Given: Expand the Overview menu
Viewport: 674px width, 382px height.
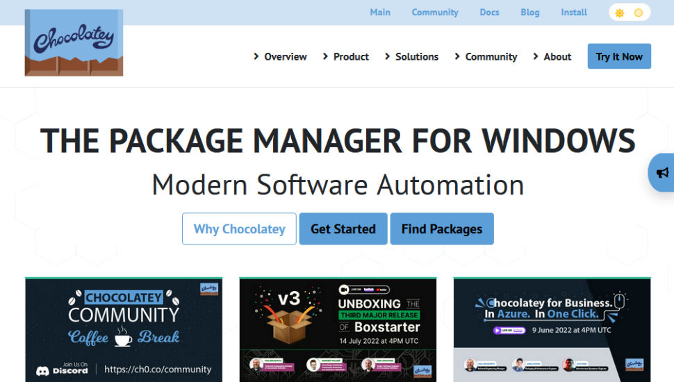Looking at the screenshot, I should (x=280, y=57).
